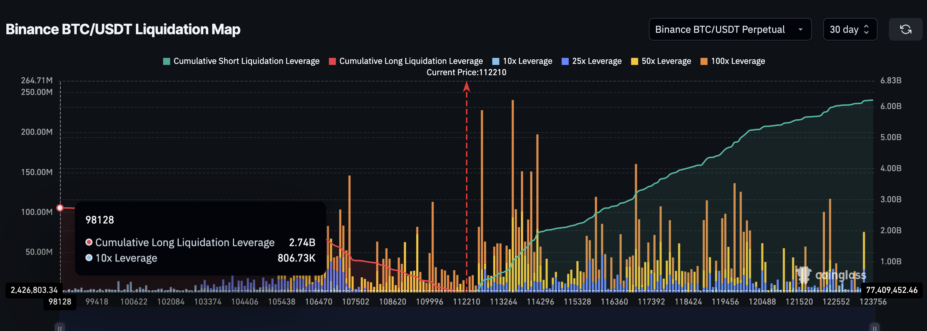Click the left grip handle of the range selector
The width and height of the screenshot is (927, 331).
coord(60,328)
